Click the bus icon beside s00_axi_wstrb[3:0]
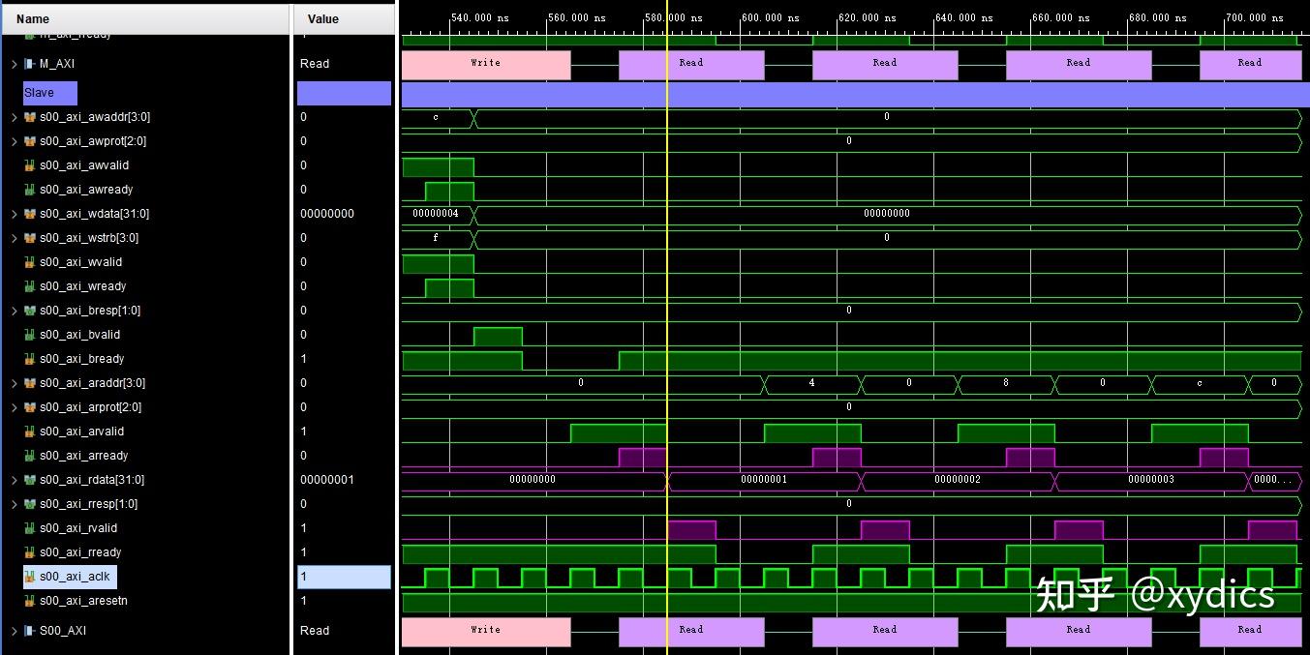This screenshot has width=1310, height=655. point(32,238)
